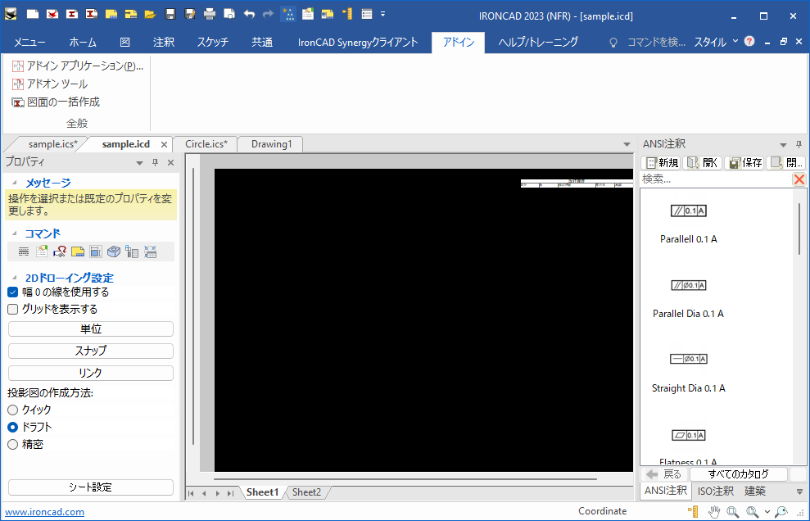Click the floppy disk save icon
This screenshot has width=810, height=521.
170,14
